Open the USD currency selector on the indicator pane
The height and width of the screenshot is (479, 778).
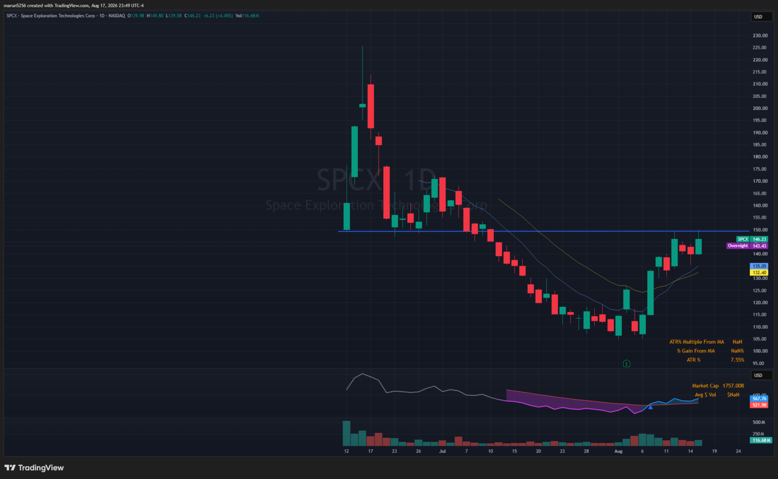point(761,375)
